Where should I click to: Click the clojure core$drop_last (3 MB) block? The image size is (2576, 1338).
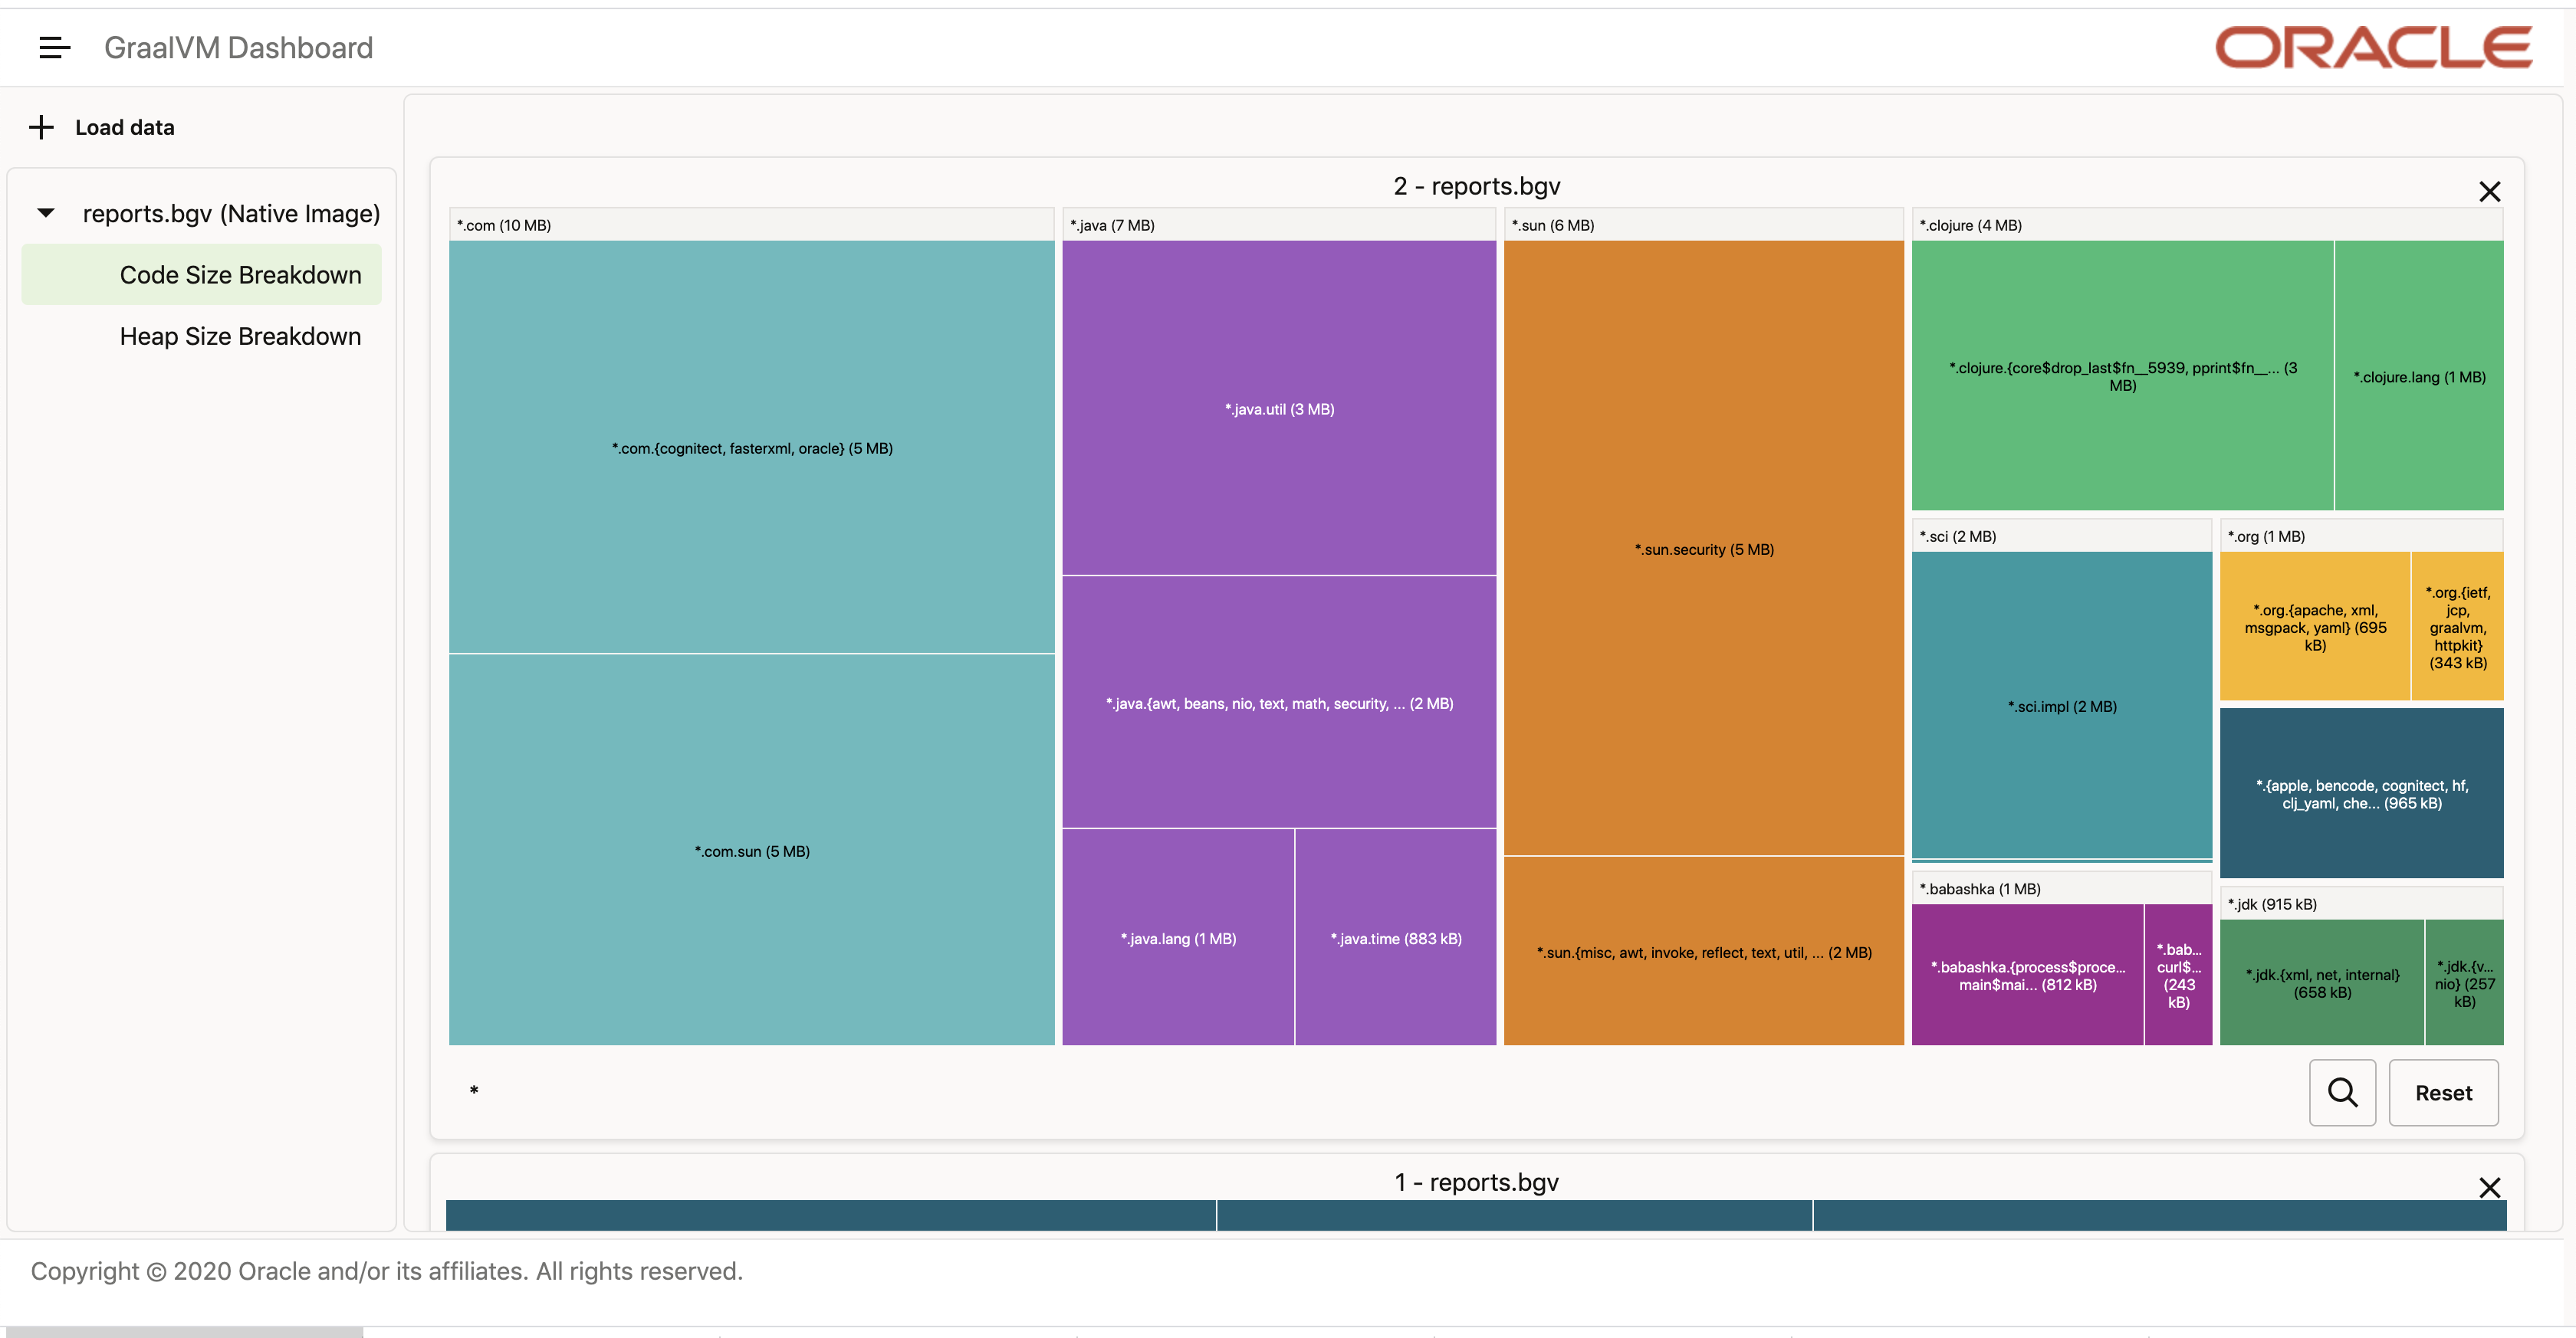(2122, 375)
